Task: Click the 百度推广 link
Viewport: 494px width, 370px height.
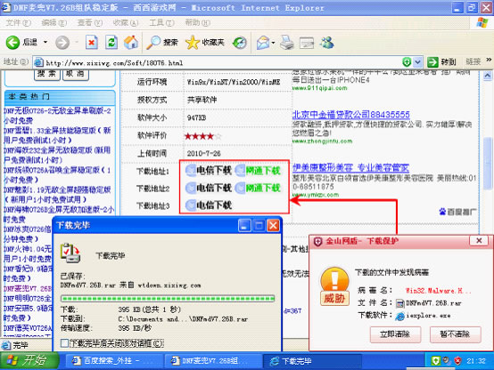Action: point(457,212)
